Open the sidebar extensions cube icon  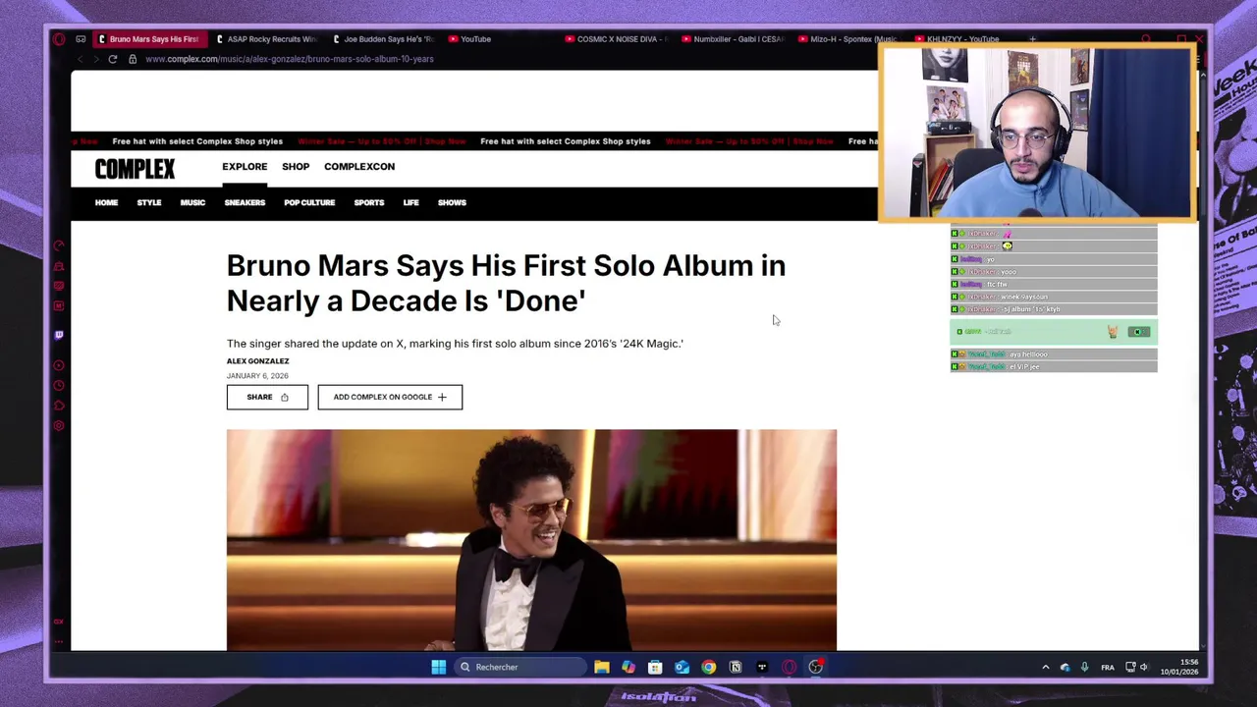59,406
